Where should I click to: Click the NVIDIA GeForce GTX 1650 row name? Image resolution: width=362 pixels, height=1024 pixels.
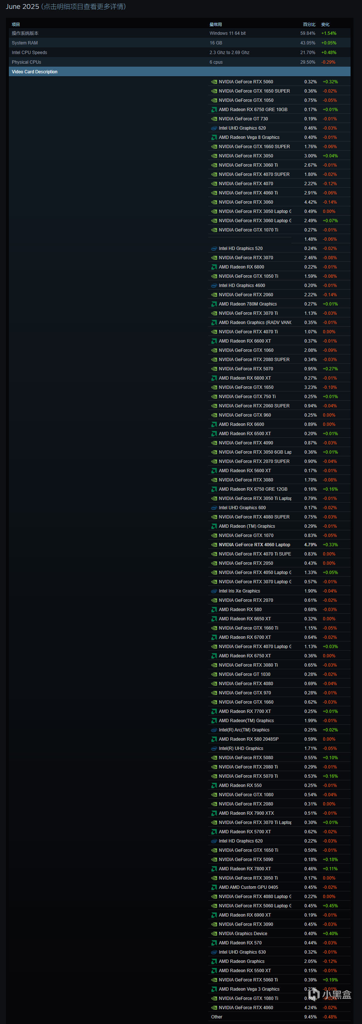[246, 388]
